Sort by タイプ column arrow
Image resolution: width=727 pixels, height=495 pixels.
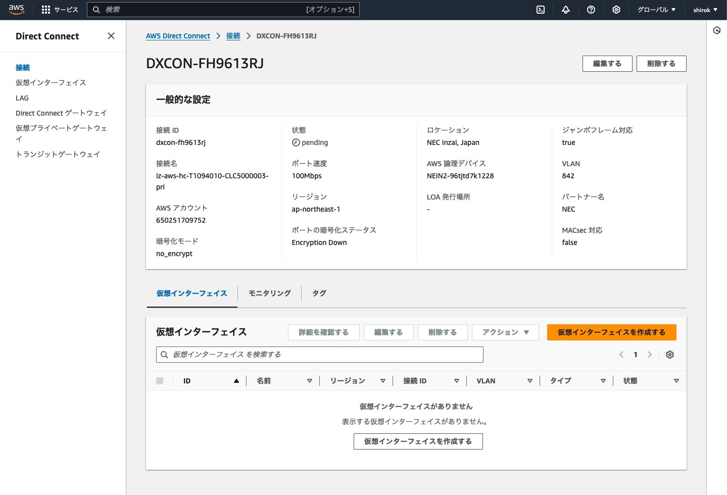603,381
